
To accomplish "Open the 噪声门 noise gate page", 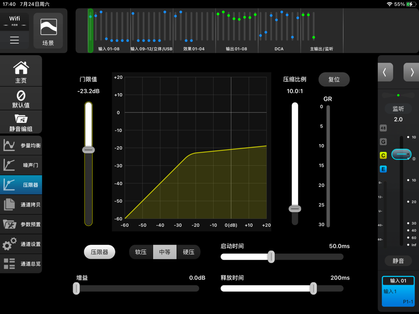I will click(x=21, y=165).
